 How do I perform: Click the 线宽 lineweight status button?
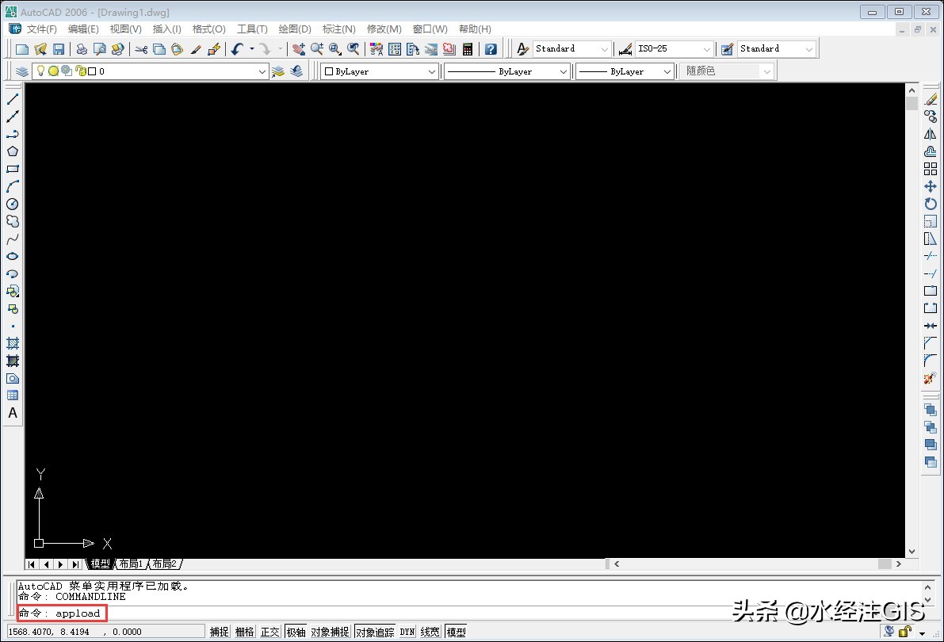click(430, 632)
